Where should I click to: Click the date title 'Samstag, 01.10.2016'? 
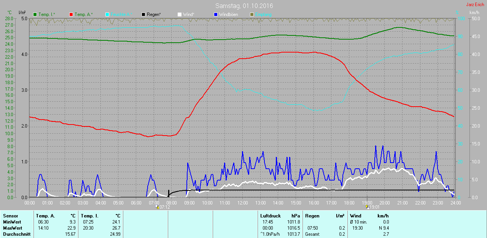click(244, 6)
